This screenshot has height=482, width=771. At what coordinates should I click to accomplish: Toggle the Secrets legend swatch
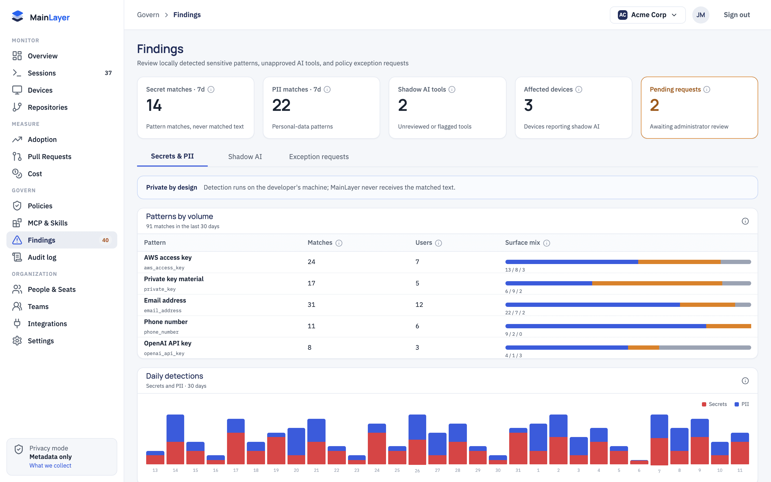tap(704, 404)
